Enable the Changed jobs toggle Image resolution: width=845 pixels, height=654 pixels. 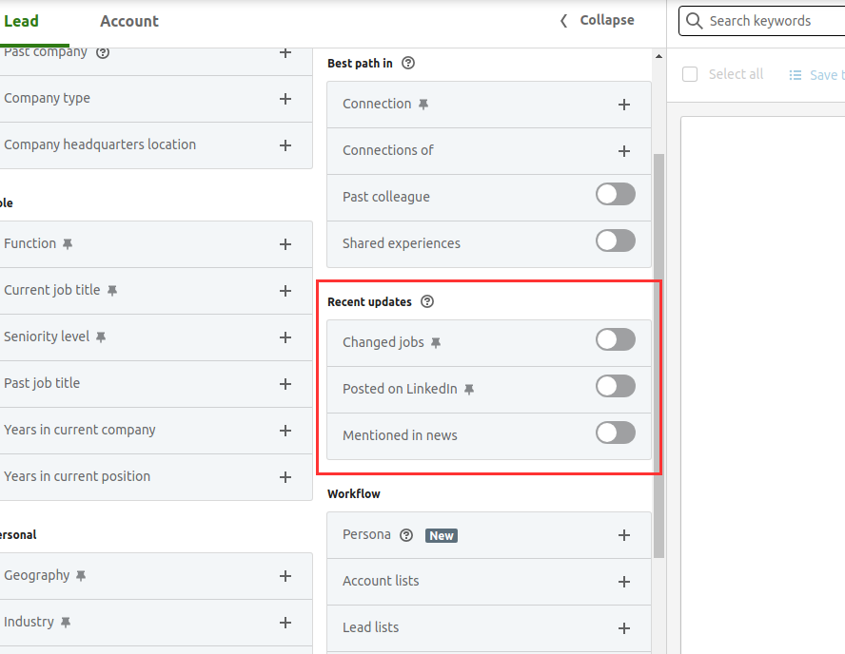coord(615,340)
